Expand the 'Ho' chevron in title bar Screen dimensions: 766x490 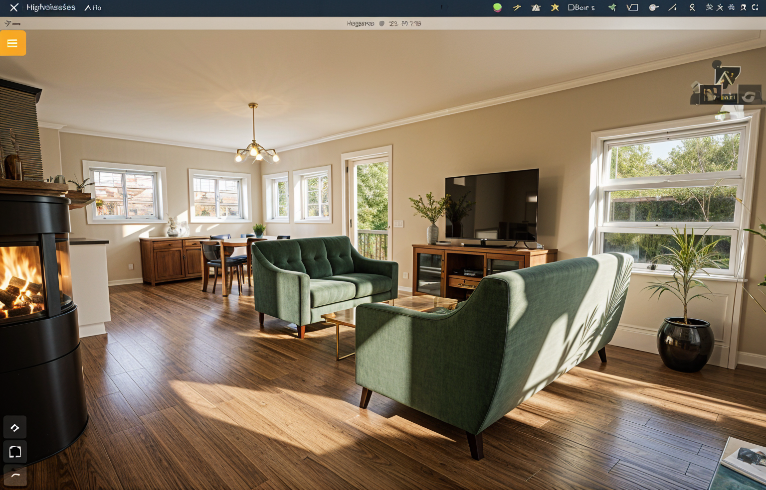coord(93,8)
